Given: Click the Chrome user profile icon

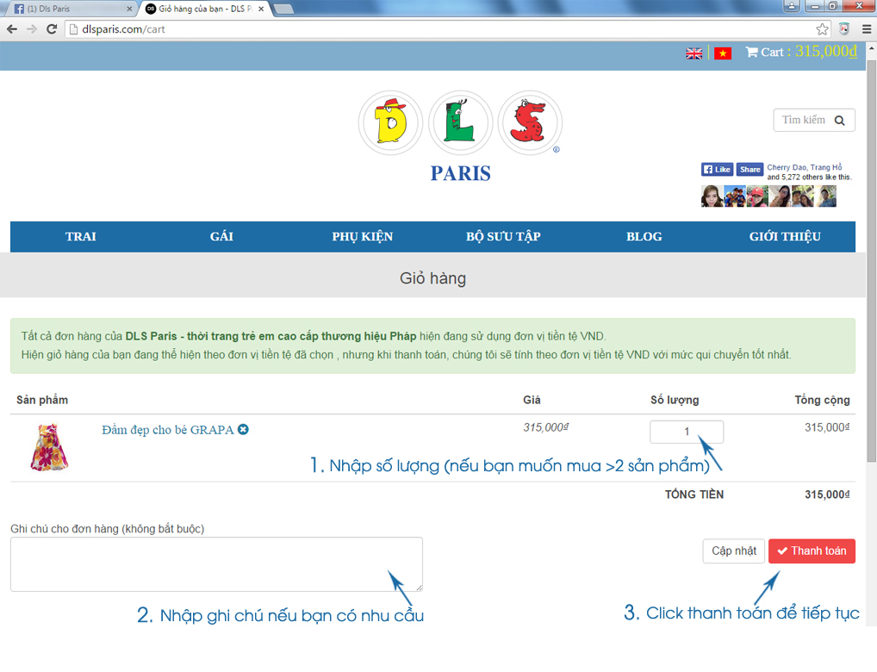Looking at the screenshot, I should (792, 6).
